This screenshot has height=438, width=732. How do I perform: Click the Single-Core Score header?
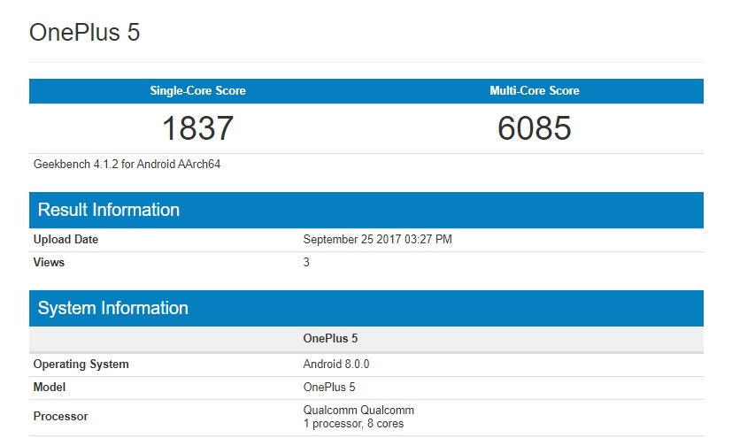pyautogui.click(x=197, y=90)
